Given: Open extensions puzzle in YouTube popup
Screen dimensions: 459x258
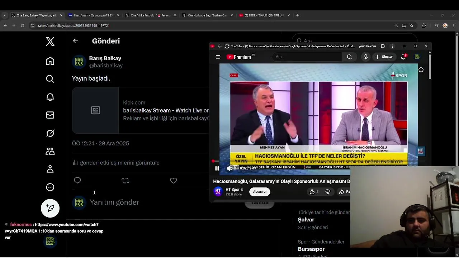Looking at the screenshot, I should pyautogui.click(x=383, y=46).
